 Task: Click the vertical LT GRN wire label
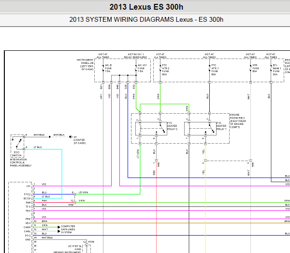(x=138, y=154)
